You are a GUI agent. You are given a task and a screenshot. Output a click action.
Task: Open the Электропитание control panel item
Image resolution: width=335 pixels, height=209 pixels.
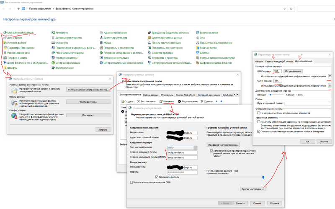(64, 68)
